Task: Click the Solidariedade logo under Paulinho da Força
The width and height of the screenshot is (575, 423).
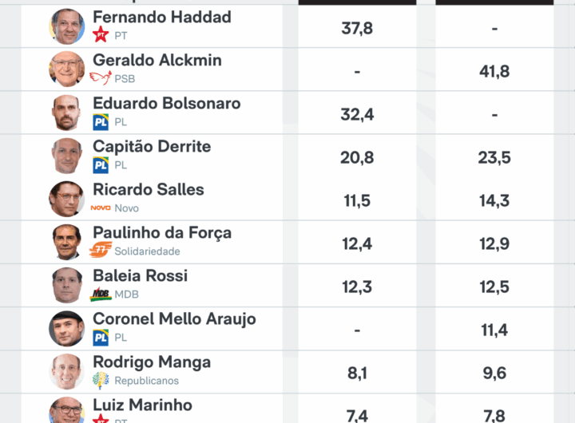Action: click(101, 251)
